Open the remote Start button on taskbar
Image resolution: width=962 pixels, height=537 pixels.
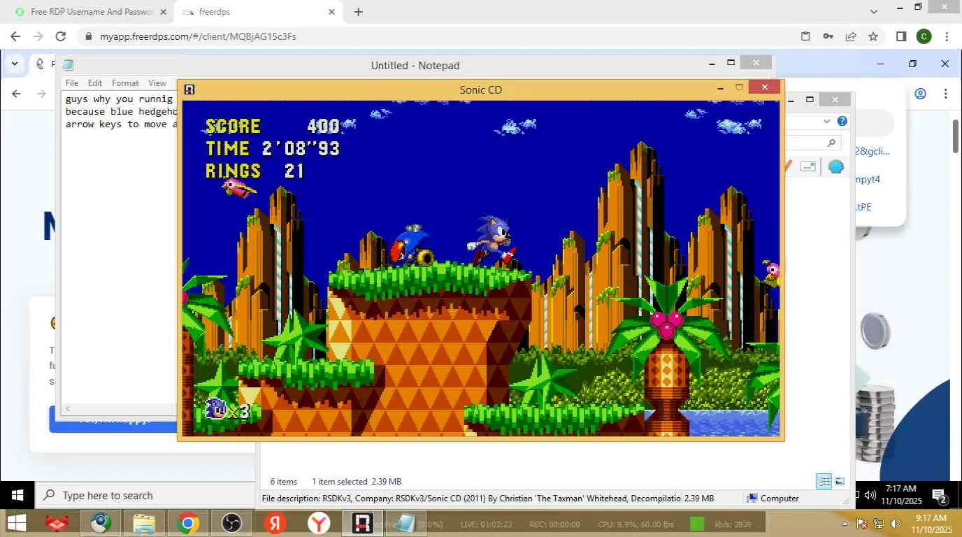pyautogui.click(x=17, y=523)
